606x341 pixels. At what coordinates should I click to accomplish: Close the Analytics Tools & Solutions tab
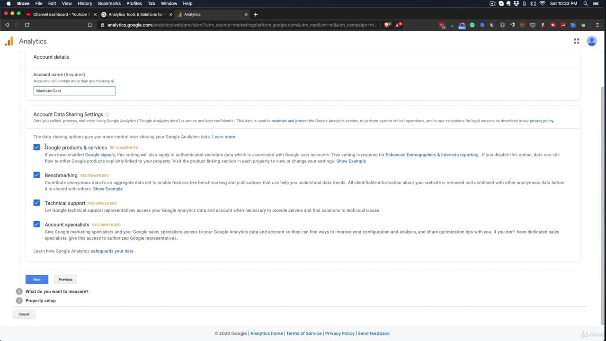coord(171,14)
